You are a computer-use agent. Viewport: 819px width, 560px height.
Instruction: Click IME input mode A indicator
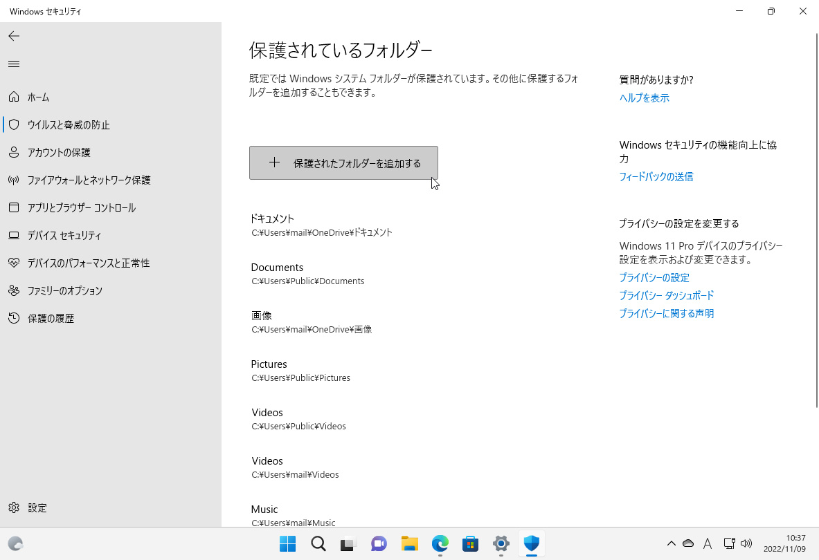pyautogui.click(x=708, y=544)
